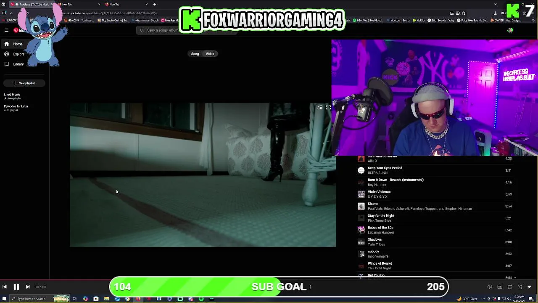Screen dimensions: 538x303
Task: Switch to Problems | YouTube Music tab
Action: pyautogui.click(x=32, y=4)
